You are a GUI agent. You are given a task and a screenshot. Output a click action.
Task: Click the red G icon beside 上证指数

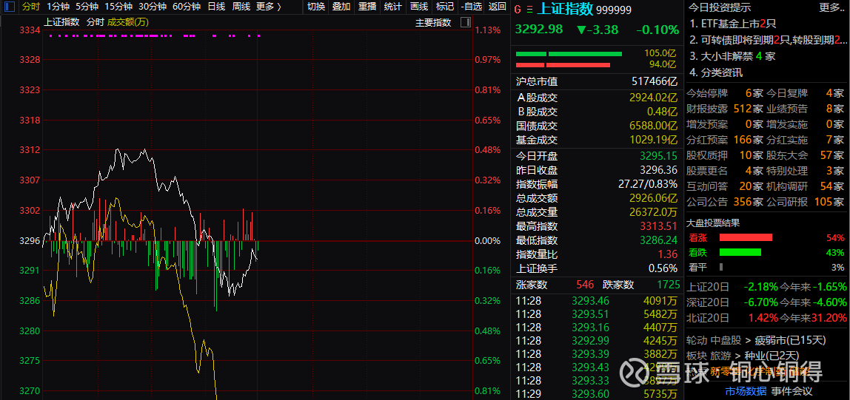[x=518, y=10]
